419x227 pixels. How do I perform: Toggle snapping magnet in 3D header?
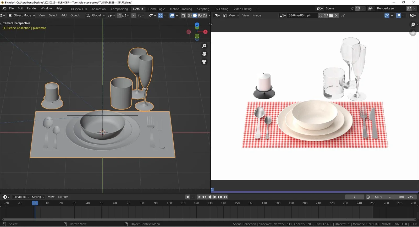pyautogui.click(x=119, y=15)
